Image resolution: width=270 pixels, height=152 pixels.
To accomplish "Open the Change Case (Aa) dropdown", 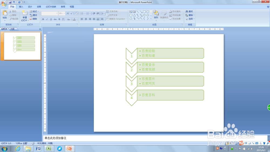I will [69, 19].
